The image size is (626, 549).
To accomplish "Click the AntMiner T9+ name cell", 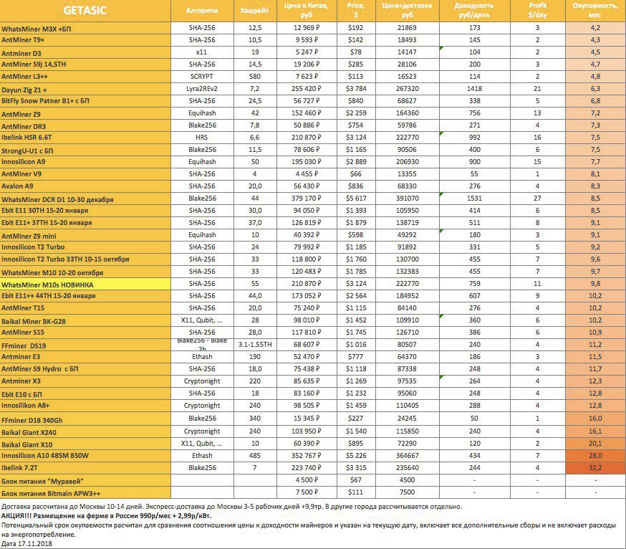I will tap(85, 40).
